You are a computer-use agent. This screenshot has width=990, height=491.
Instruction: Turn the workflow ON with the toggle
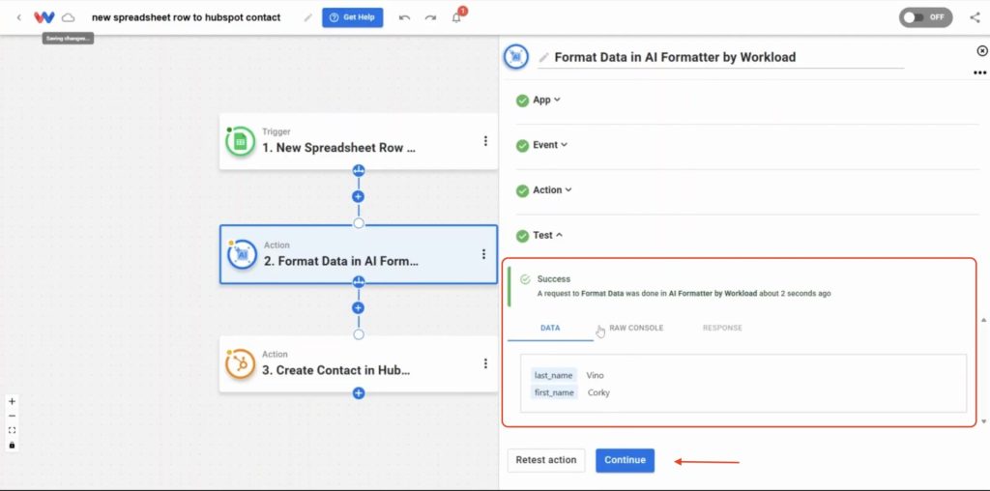pos(925,17)
